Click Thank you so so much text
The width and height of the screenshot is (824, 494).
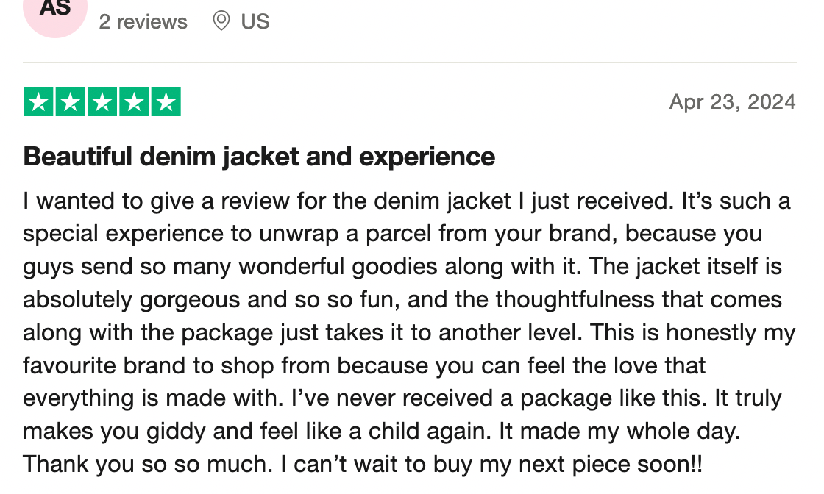coord(148,465)
